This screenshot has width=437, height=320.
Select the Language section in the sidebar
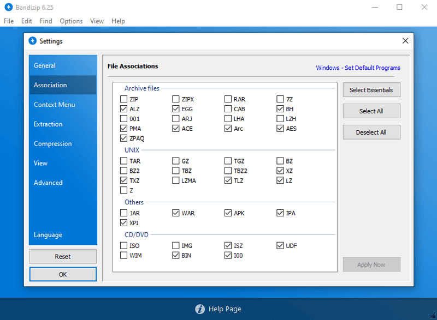point(48,235)
